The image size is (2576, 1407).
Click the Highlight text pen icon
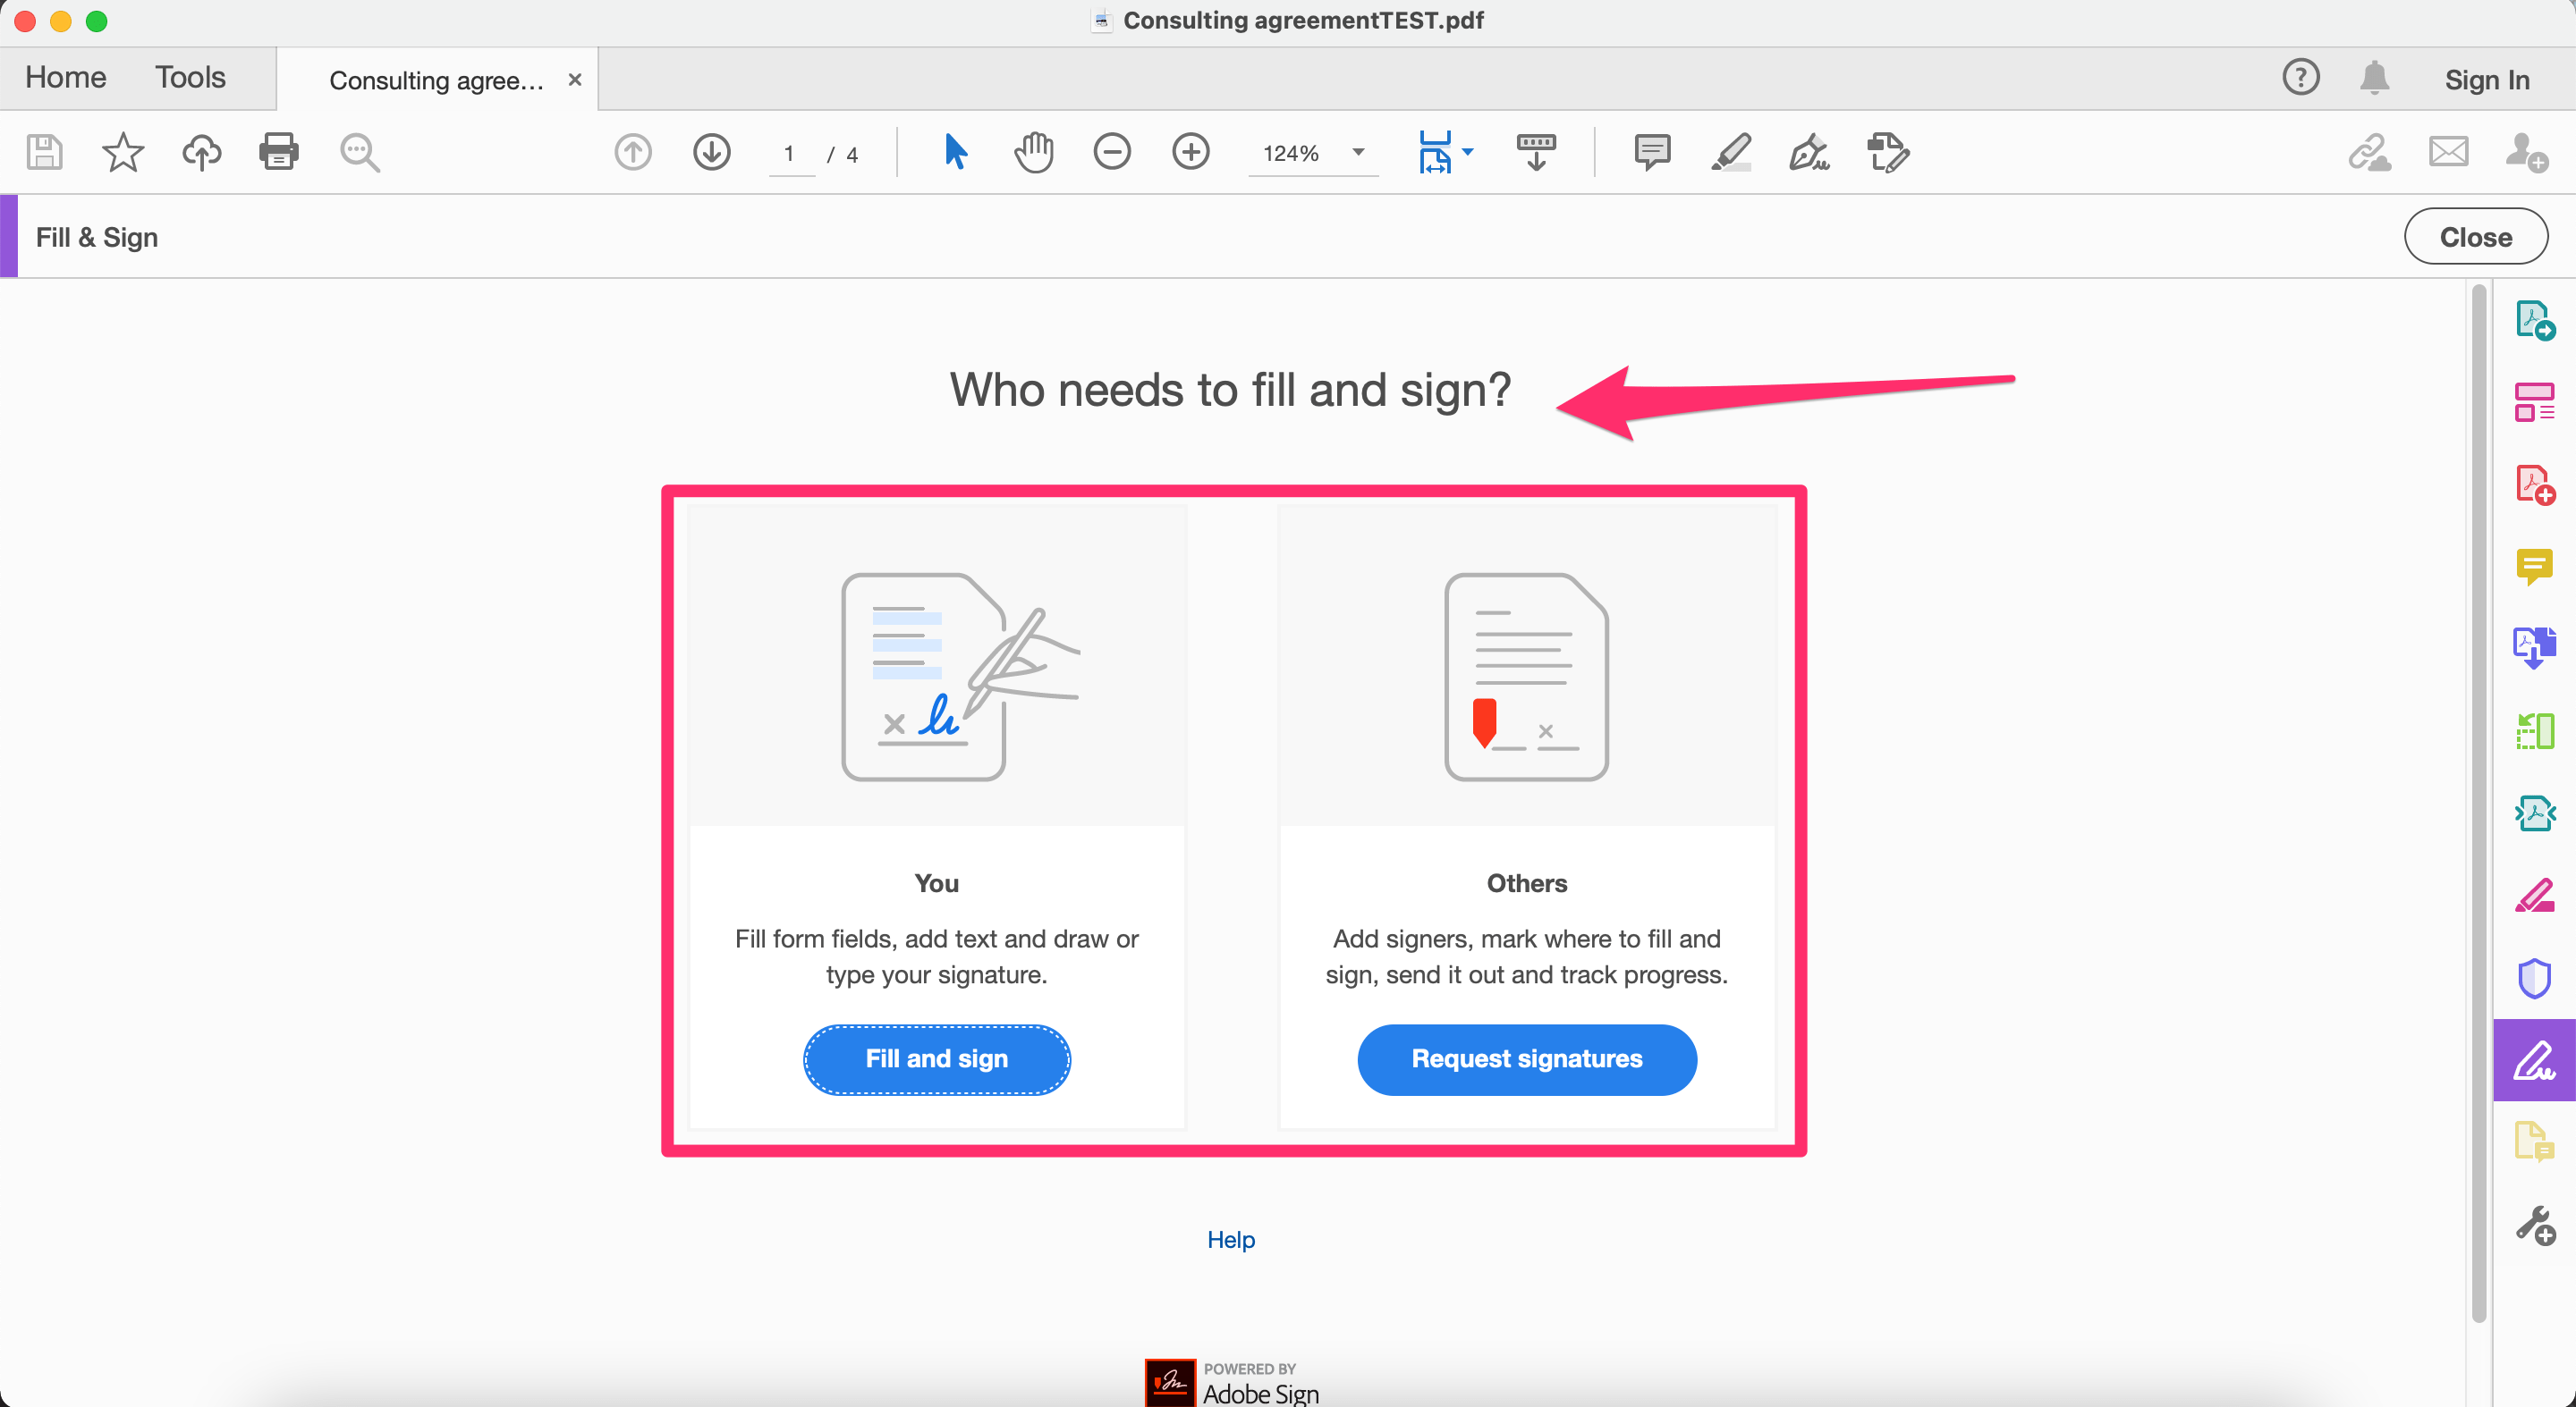[1730, 153]
